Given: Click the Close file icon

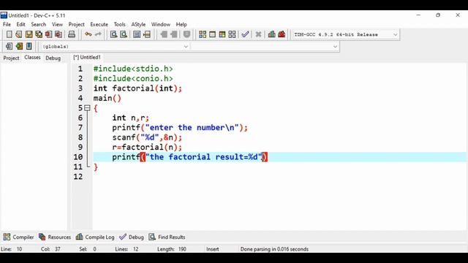Looking at the screenshot, I should (48, 34).
